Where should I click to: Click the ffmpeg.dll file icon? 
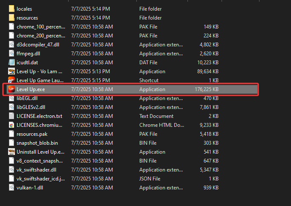(12, 53)
